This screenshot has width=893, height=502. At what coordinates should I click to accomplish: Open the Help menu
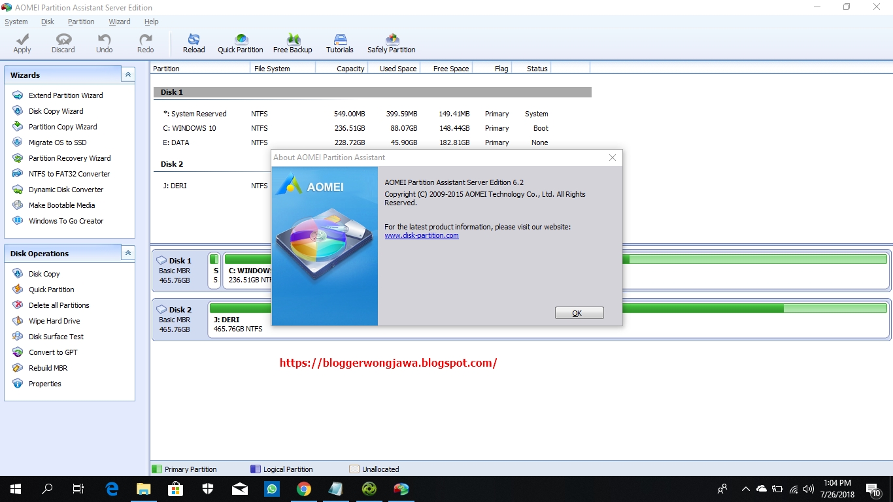tap(152, 22)
